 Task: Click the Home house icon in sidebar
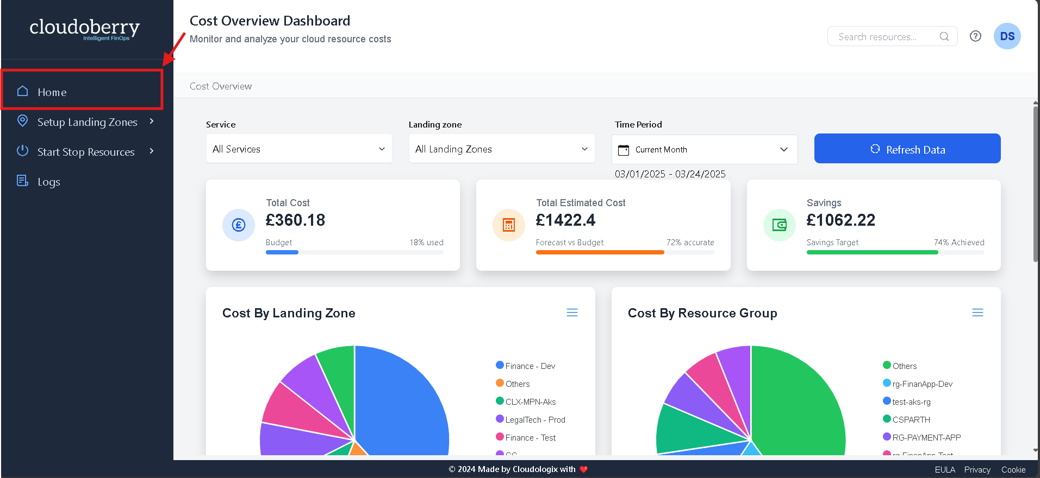coord(22,91)
